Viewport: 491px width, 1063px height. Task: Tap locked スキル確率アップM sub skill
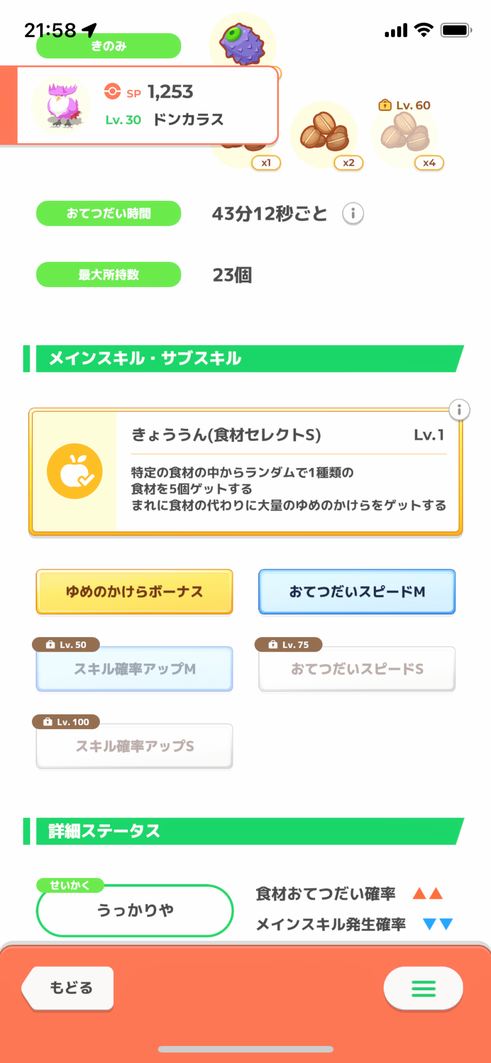point(134,669)
